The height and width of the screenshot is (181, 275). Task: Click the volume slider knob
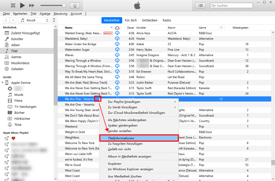(64, 5)
